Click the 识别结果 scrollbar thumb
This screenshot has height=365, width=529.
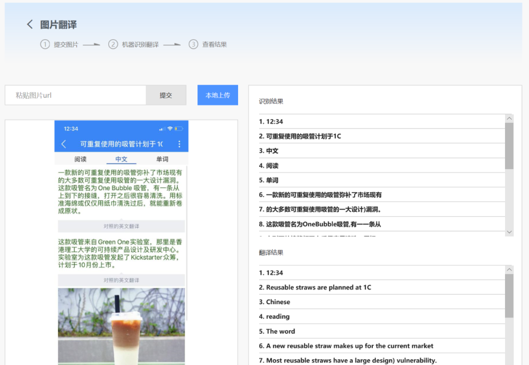click(x=509, y=146)
